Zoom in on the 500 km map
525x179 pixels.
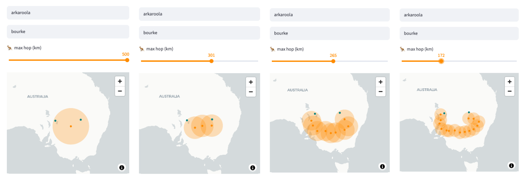click(120, 81)
